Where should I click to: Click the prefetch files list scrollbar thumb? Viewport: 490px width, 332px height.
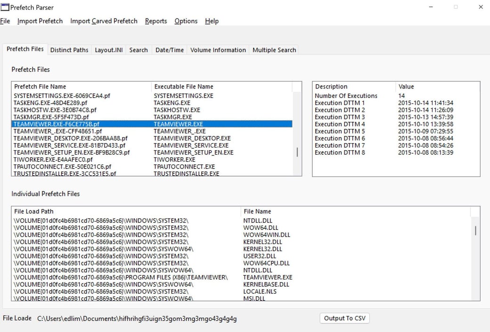point(297,153)
